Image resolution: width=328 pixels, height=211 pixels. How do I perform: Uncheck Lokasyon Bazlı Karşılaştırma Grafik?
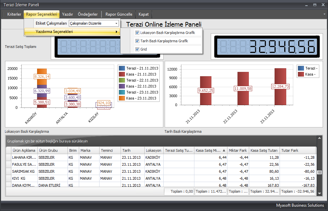pos(137,33)
